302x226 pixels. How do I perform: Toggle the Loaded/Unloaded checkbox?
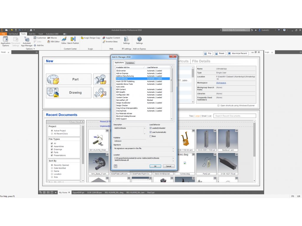click(x=150, y=128)
